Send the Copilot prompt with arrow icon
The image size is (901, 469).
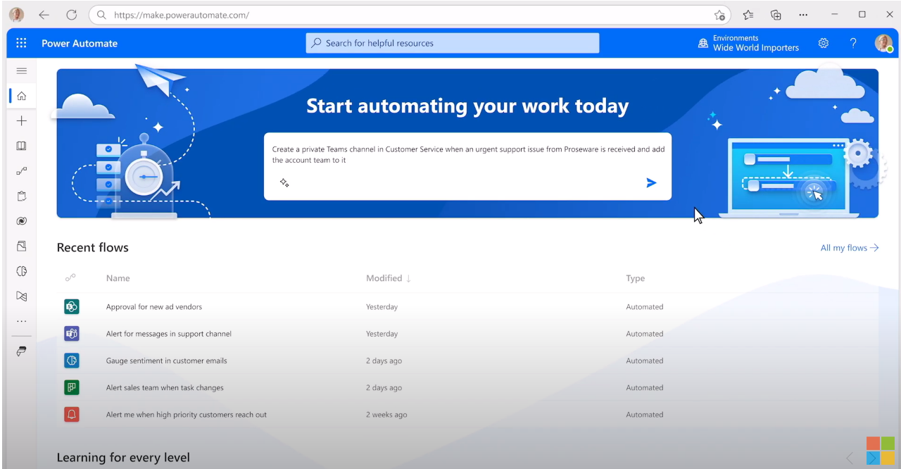[651, 183]
